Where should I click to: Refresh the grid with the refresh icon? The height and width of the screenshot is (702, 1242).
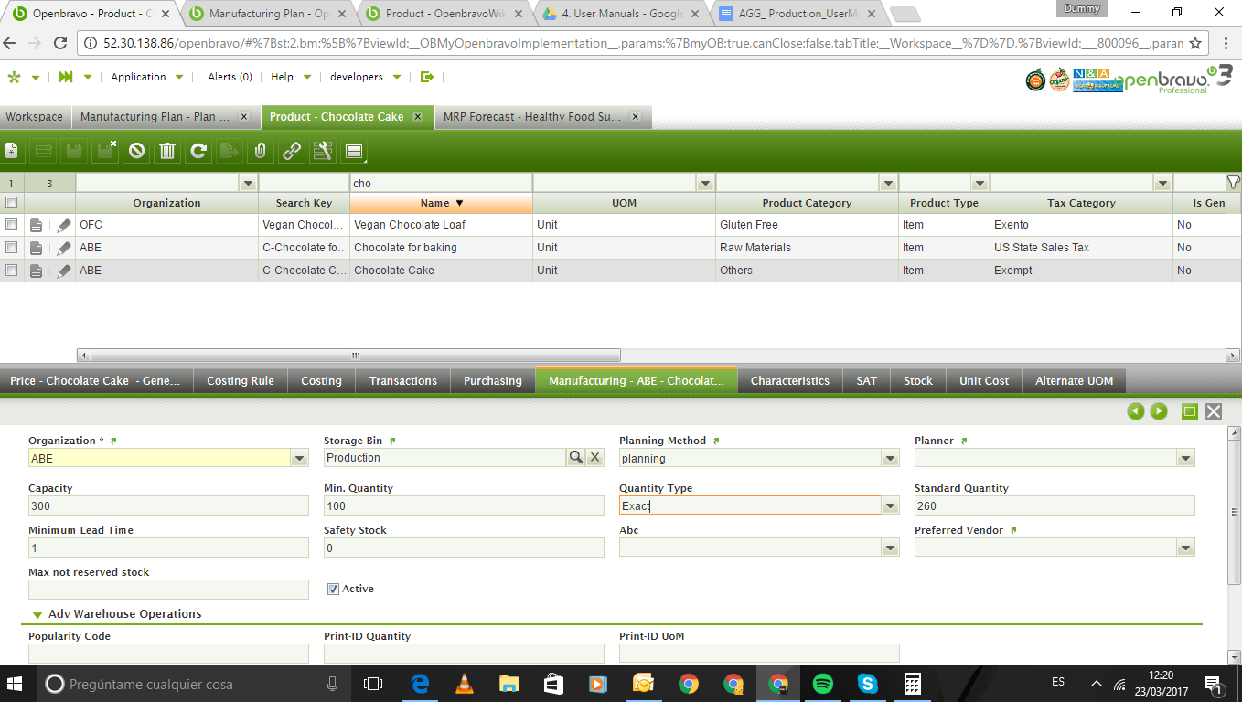tap(198, 151)
